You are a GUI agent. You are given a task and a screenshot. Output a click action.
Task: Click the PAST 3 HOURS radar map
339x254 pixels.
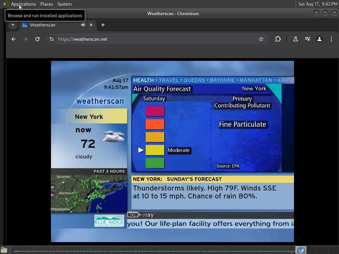pos(89,193)
